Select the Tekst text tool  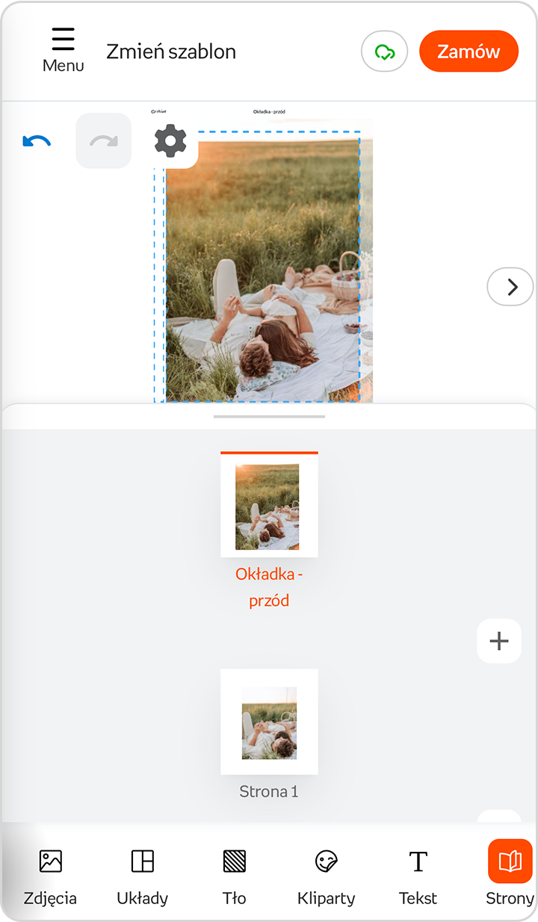pyautogui.click(x=418, y=873)
